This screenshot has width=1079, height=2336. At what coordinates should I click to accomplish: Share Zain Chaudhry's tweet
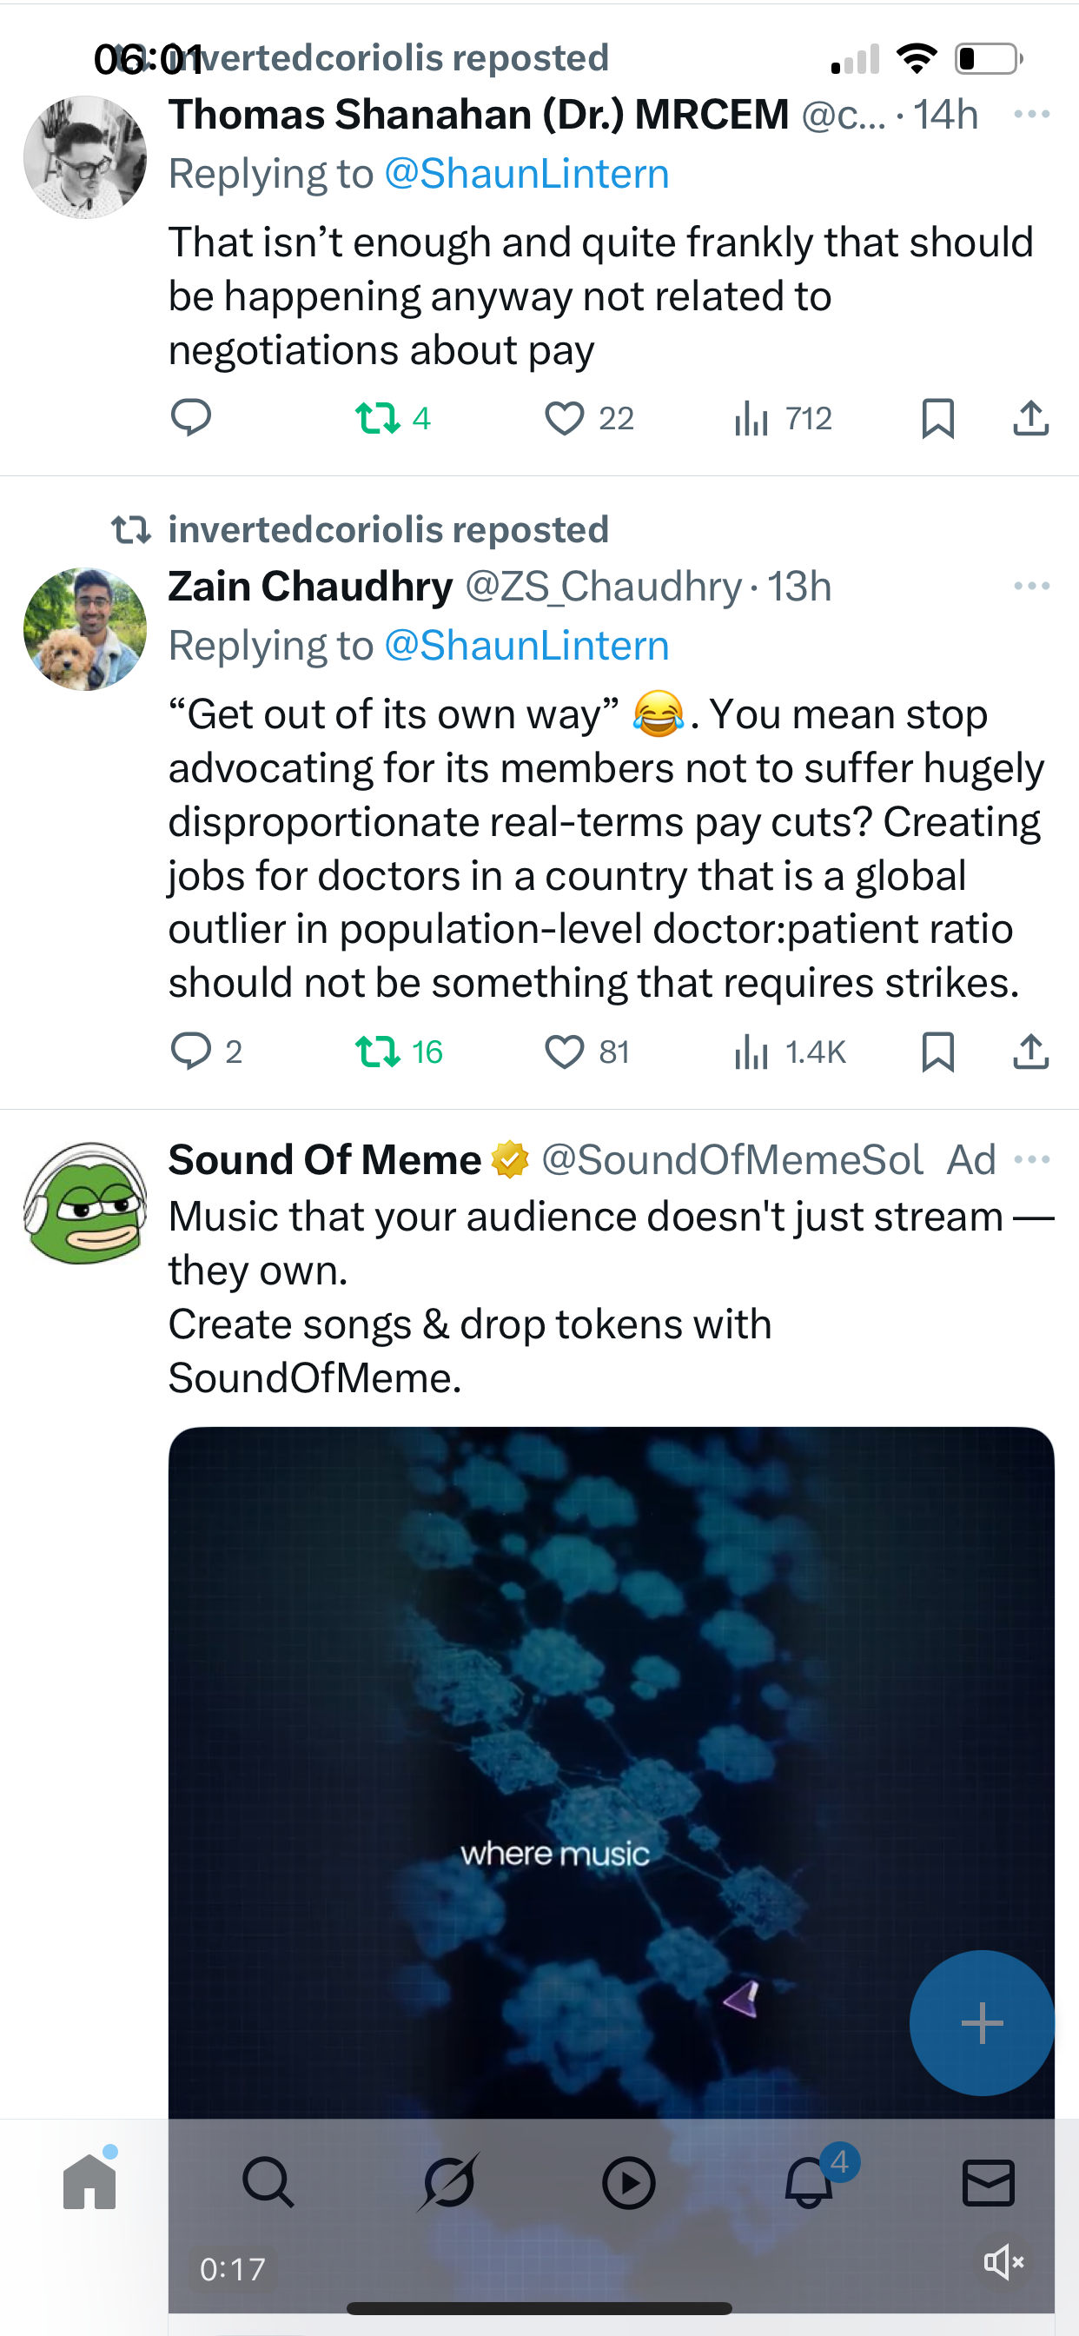click(1031, 1052)
